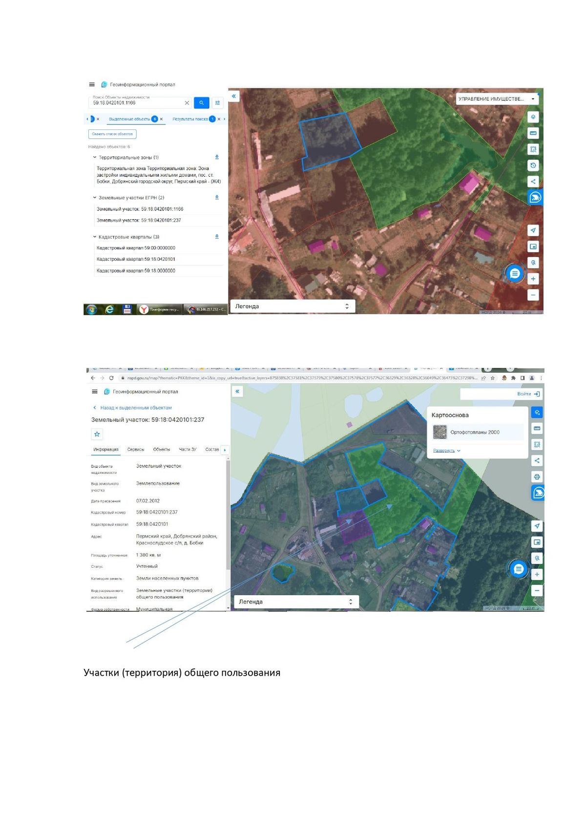
Task: Expand the Картооснова list via Развернуть
Action: pos(446,451)
